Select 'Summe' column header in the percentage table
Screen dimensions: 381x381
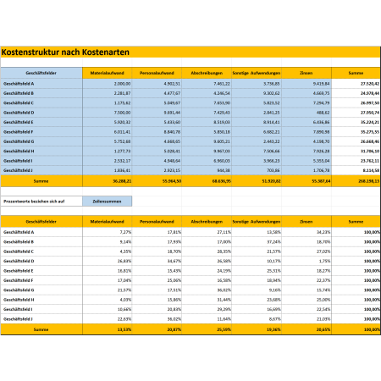[x=356, y=222]
